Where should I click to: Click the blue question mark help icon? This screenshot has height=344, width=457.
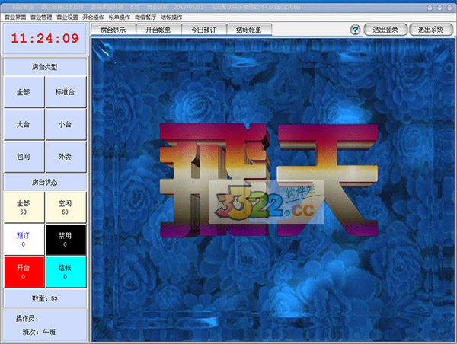click(355, 30)
